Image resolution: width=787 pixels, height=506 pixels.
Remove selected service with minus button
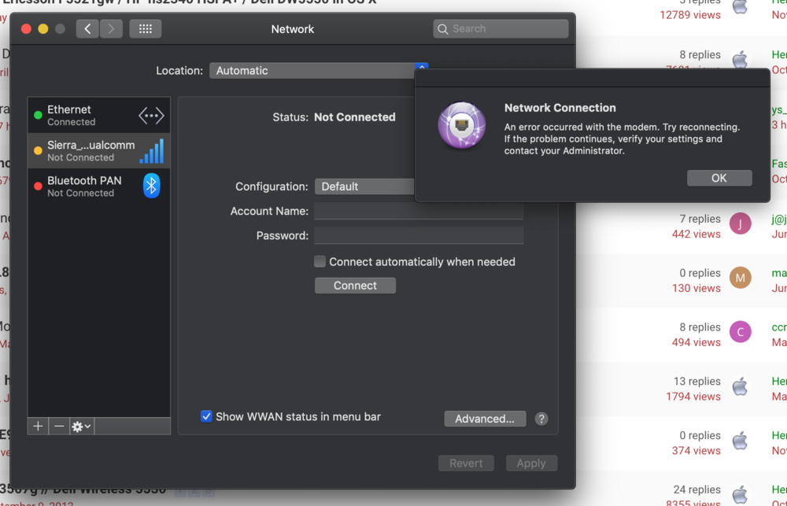[59, 426]
